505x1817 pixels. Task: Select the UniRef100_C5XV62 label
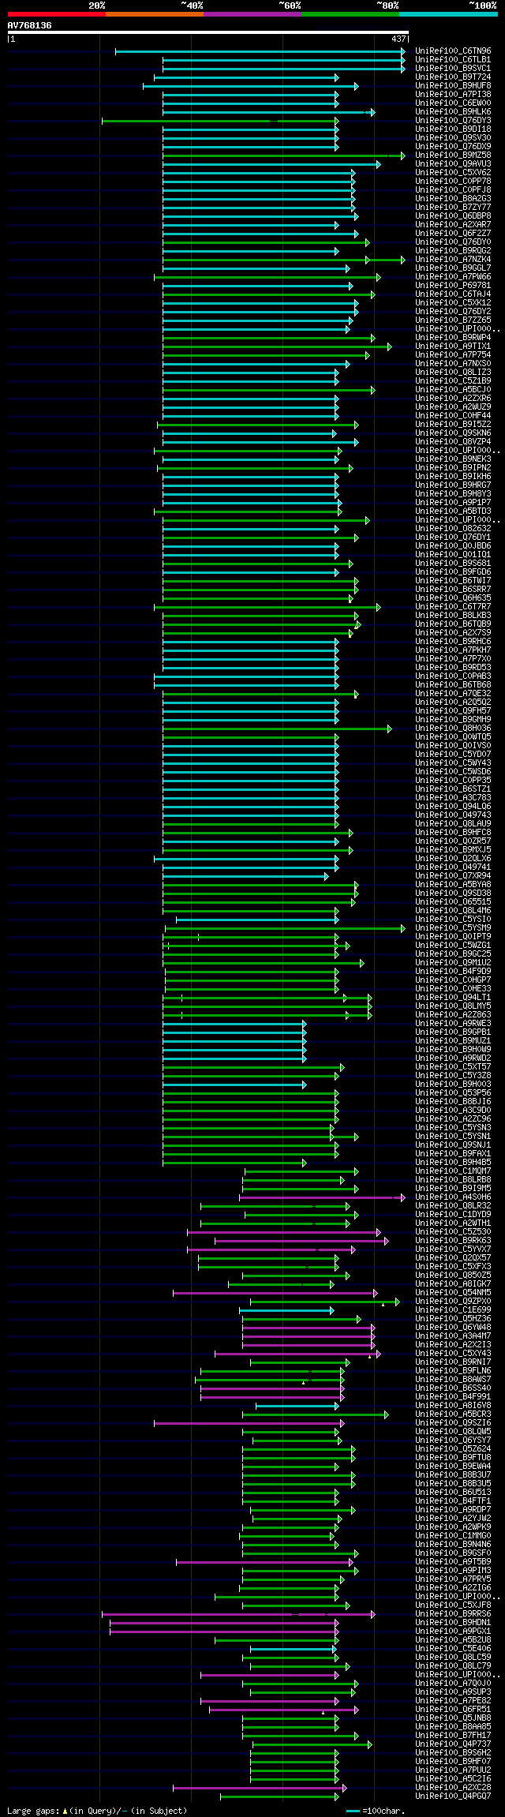453,173
